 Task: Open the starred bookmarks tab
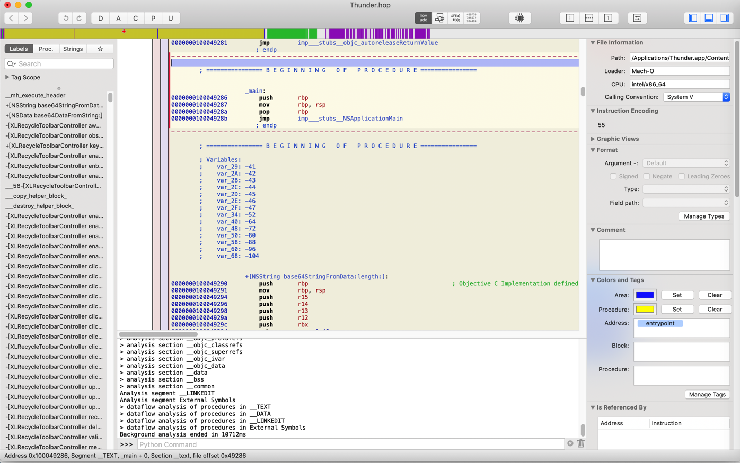pyautogui.click(x=100, y=49)
